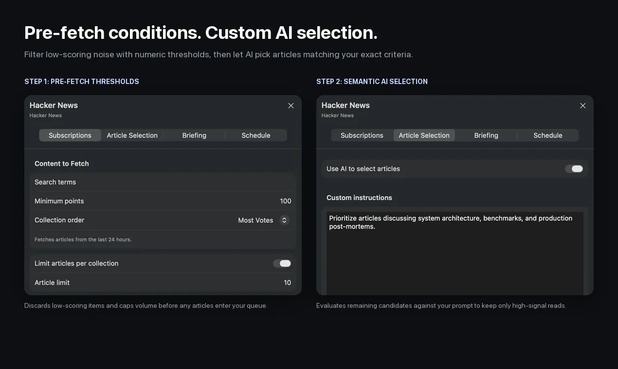Close the Step 1 Hacker News panel
The image size is (618, 369).
click(291, 106)
